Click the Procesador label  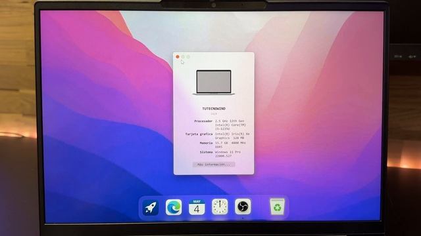pyautogui.click(x=203, y=121)
